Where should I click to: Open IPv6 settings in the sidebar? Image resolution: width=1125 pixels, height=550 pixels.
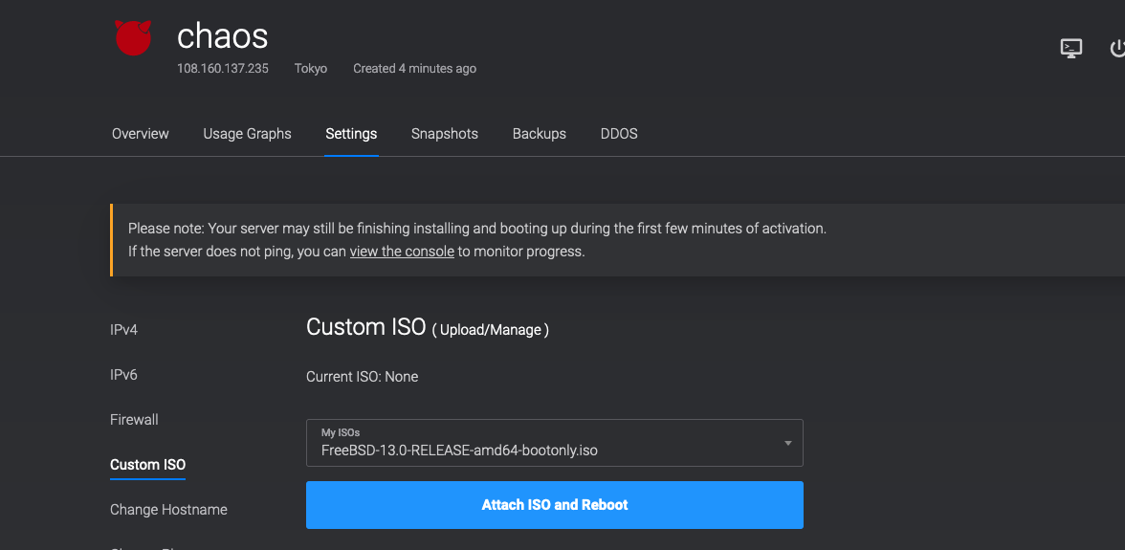click(x=123, y=375)
